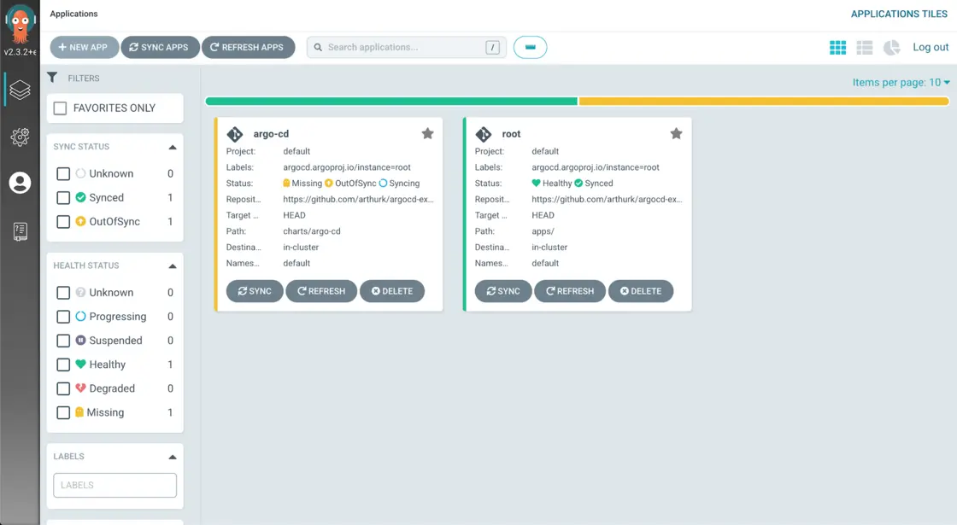This screenshot has width=957, height=525.
Task: Click Log out link
Action: pos(931,48)
